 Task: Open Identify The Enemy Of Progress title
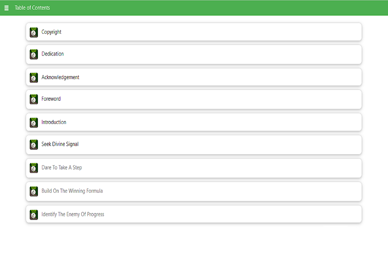[x=73, y=214]
